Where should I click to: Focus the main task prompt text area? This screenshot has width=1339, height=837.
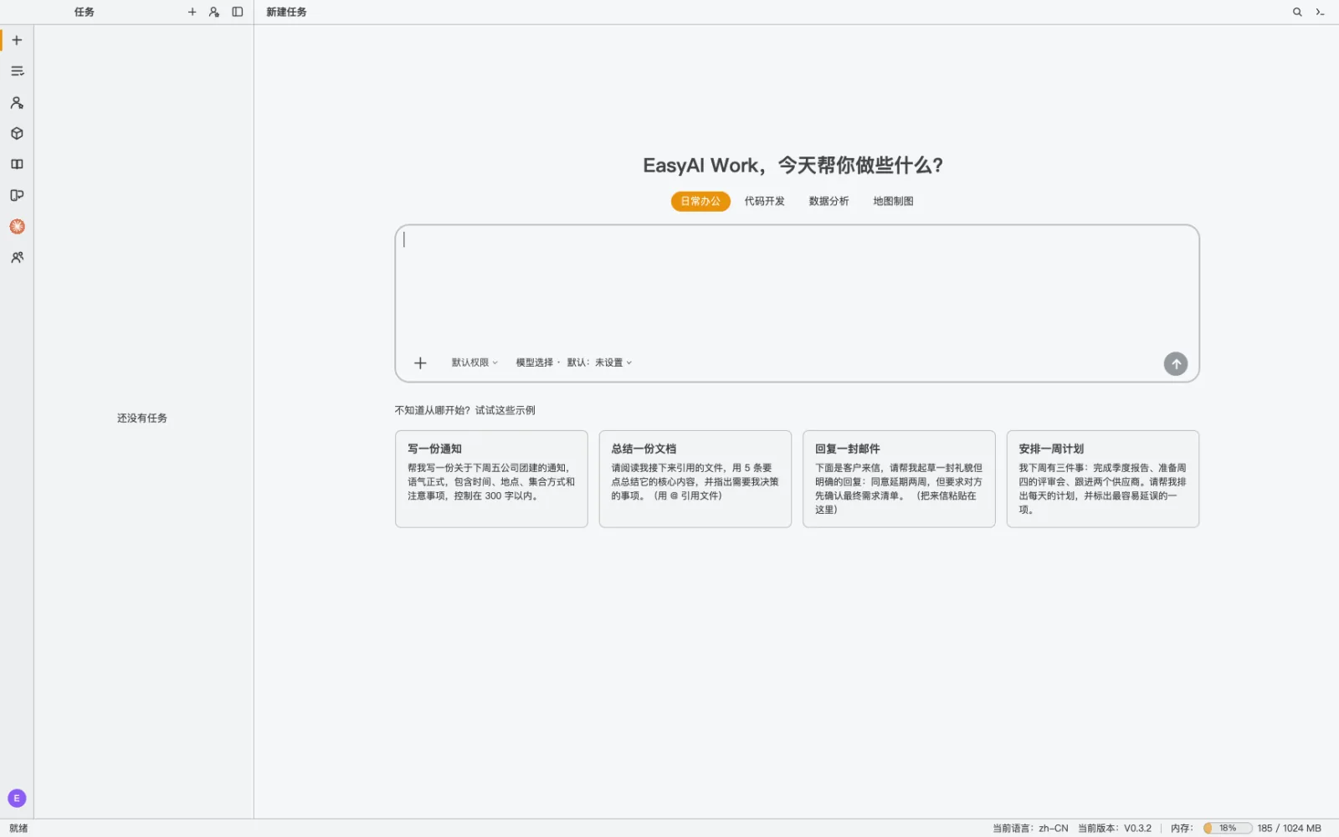point(797,287)
